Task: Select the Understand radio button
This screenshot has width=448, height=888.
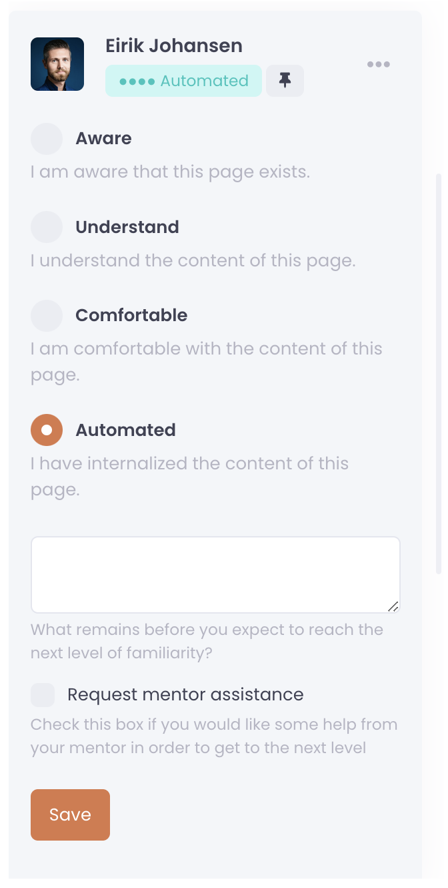Action: [x=47, y=227]
